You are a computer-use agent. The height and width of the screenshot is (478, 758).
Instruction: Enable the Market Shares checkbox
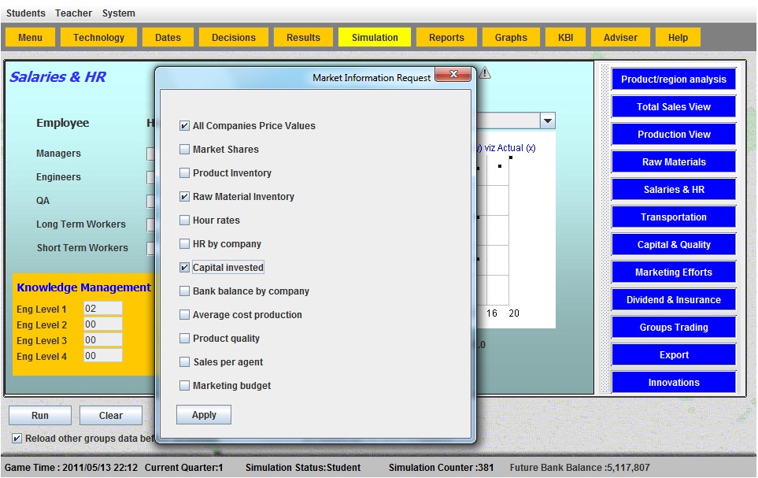(x=185, y=150)
